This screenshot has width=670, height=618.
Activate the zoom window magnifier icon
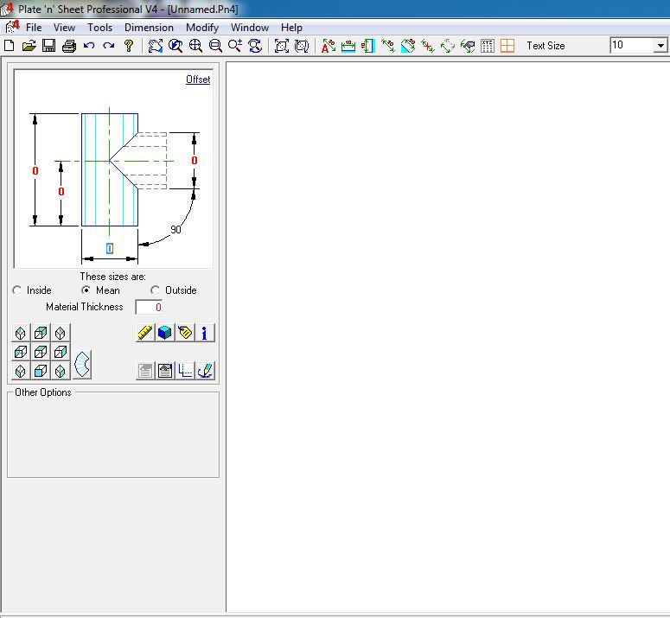(175, 46)
